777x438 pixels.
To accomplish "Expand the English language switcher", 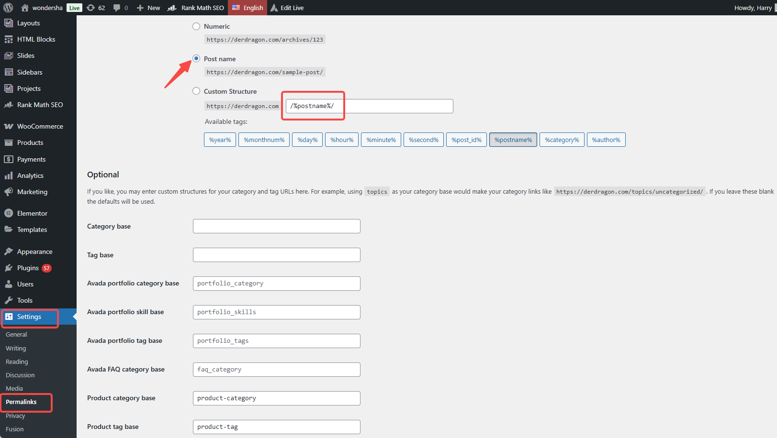I will (x=248, y=8).
